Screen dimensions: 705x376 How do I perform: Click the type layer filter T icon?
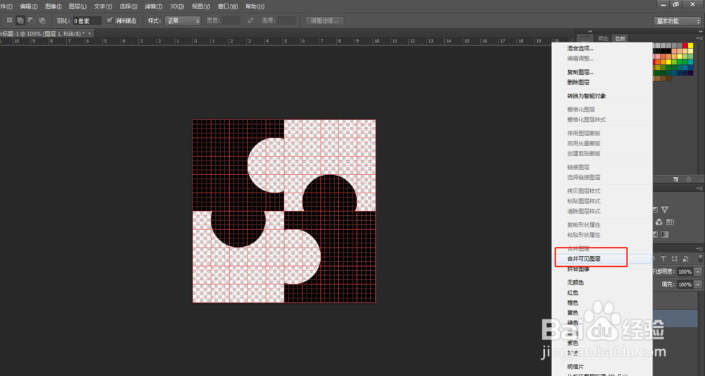663,258
